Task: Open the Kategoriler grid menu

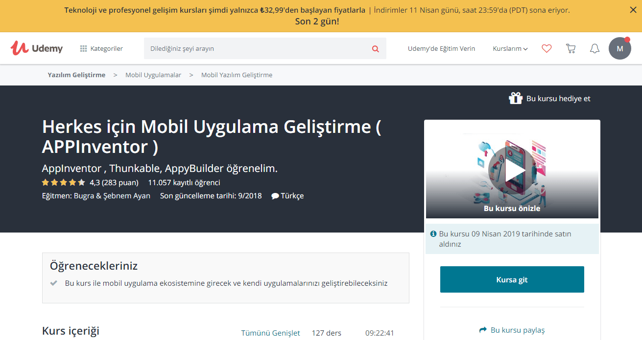Action: 101,48
